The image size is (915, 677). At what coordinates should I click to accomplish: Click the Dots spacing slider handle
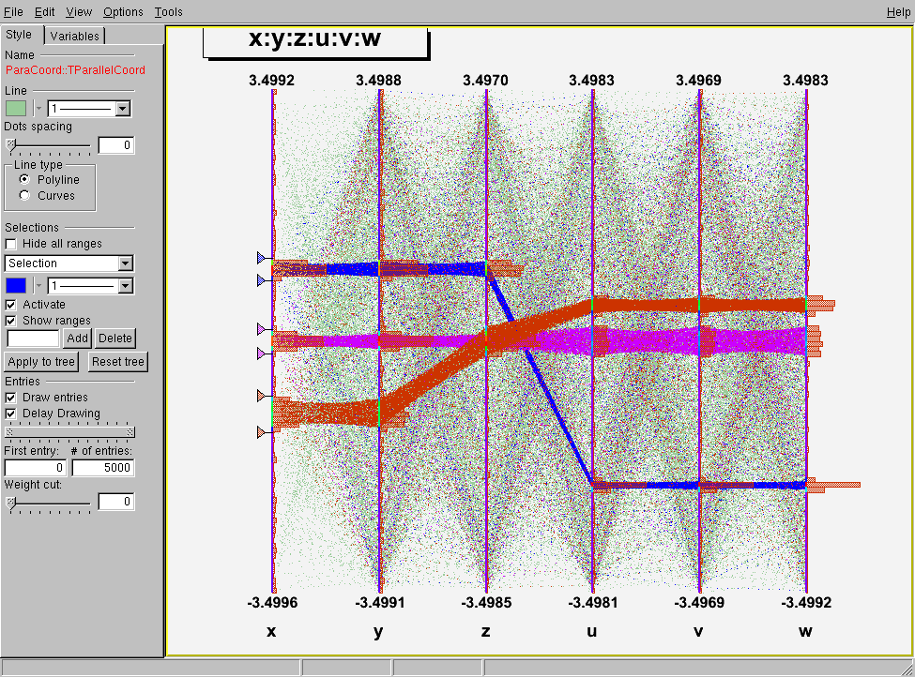pos(10,144)
